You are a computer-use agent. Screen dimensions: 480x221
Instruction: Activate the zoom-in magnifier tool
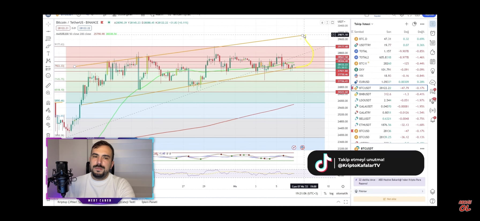(48, 93)
